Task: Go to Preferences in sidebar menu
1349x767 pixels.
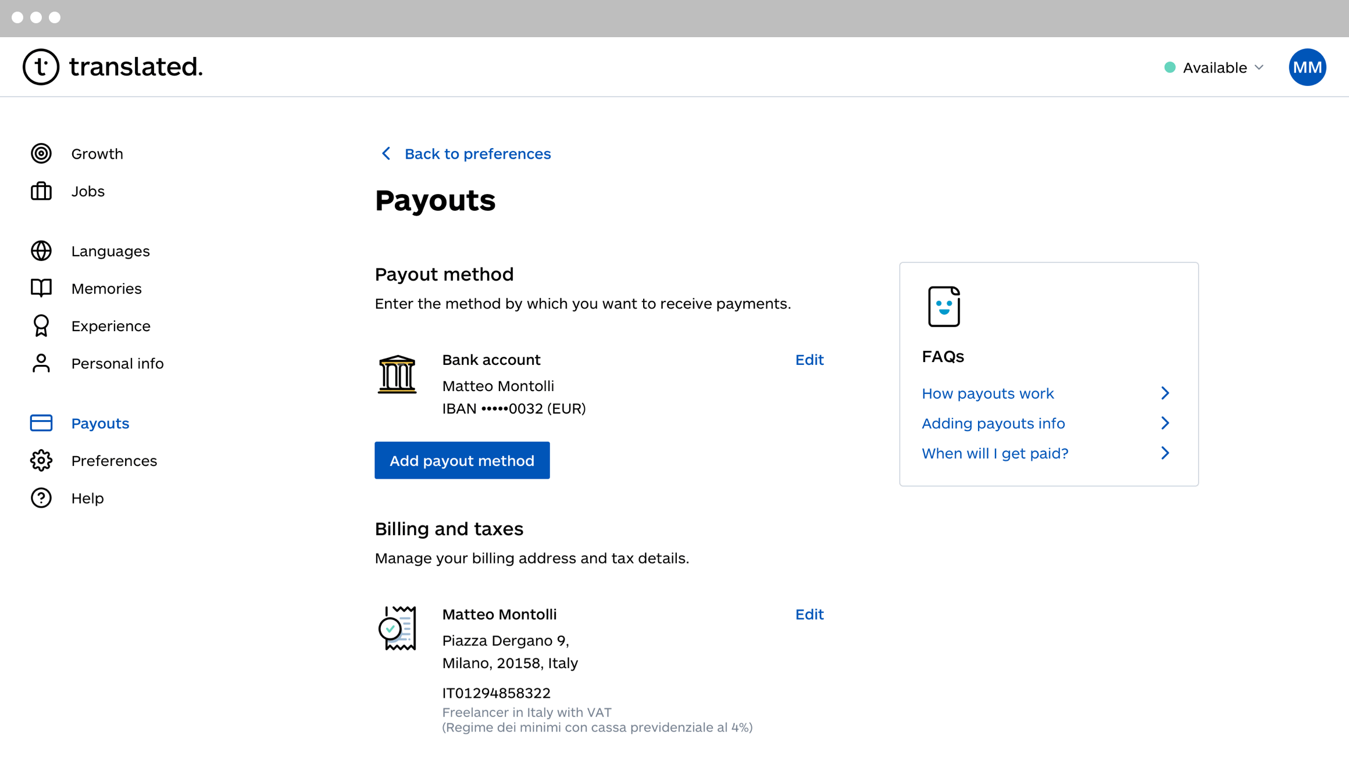Action: tap(114, 461)
